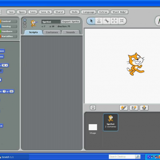The width and height of the screenshot is (160, 160).
Task: Click the Save As button
Action: pyautogui.click(x=45, y=12)
